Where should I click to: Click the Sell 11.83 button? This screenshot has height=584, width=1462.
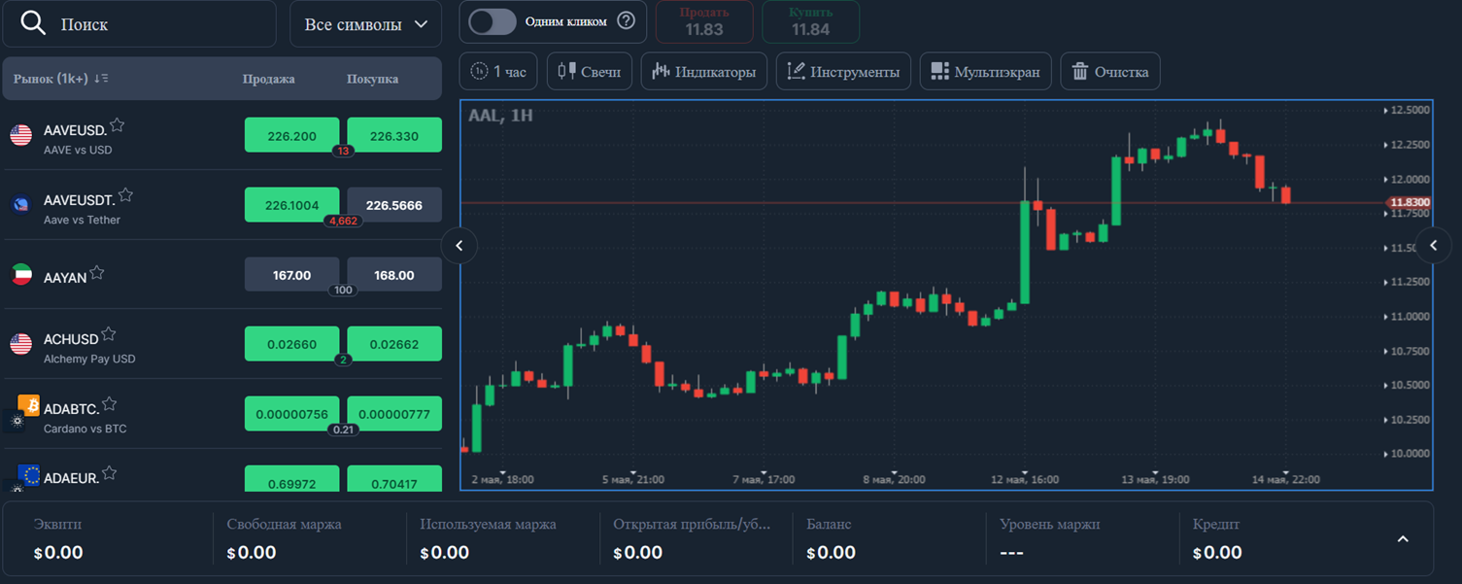click(x=704, y=21)
